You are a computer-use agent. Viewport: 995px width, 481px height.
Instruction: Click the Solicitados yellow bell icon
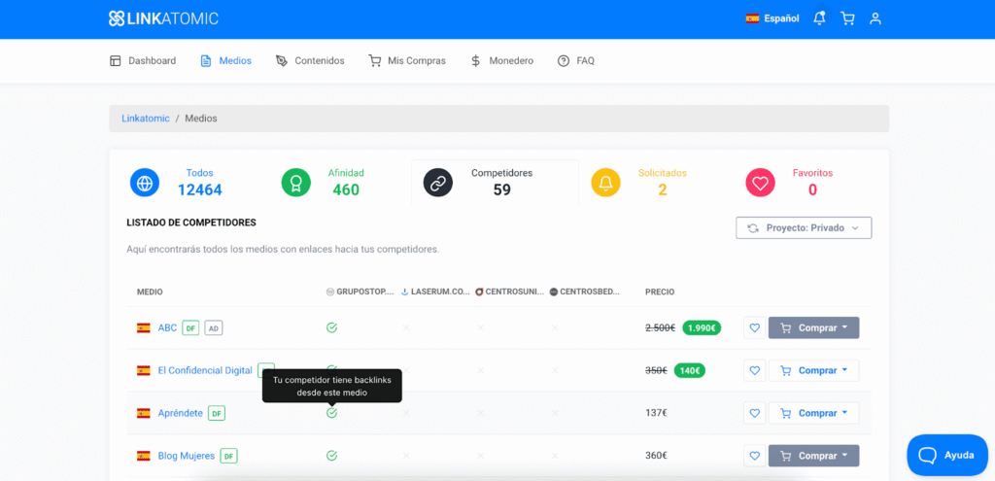[606, 183]
